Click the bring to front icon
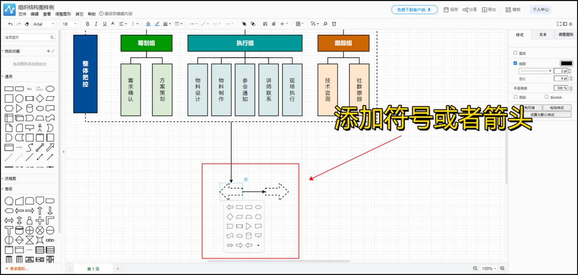Screen dimensions: 578x275 (x=244, y=24)
